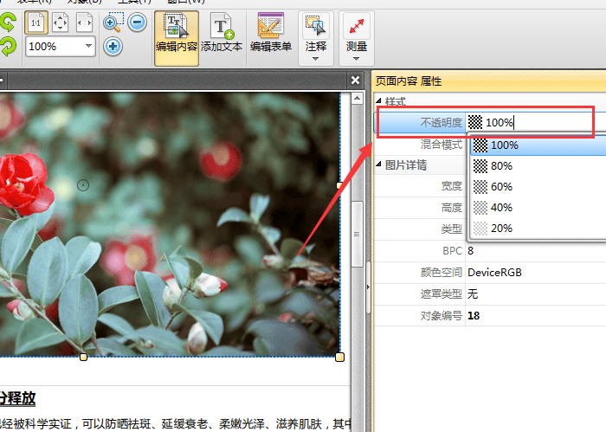606x432 pixels.
Task: Click the 宽度 property label
Action: 452,186
